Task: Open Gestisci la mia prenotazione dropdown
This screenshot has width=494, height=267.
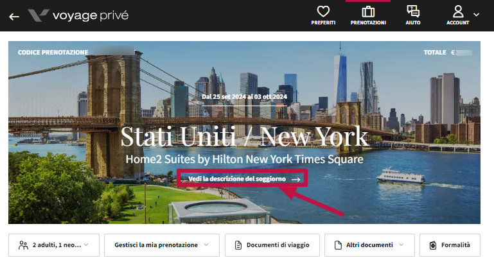Action: (x=162, y=245)
